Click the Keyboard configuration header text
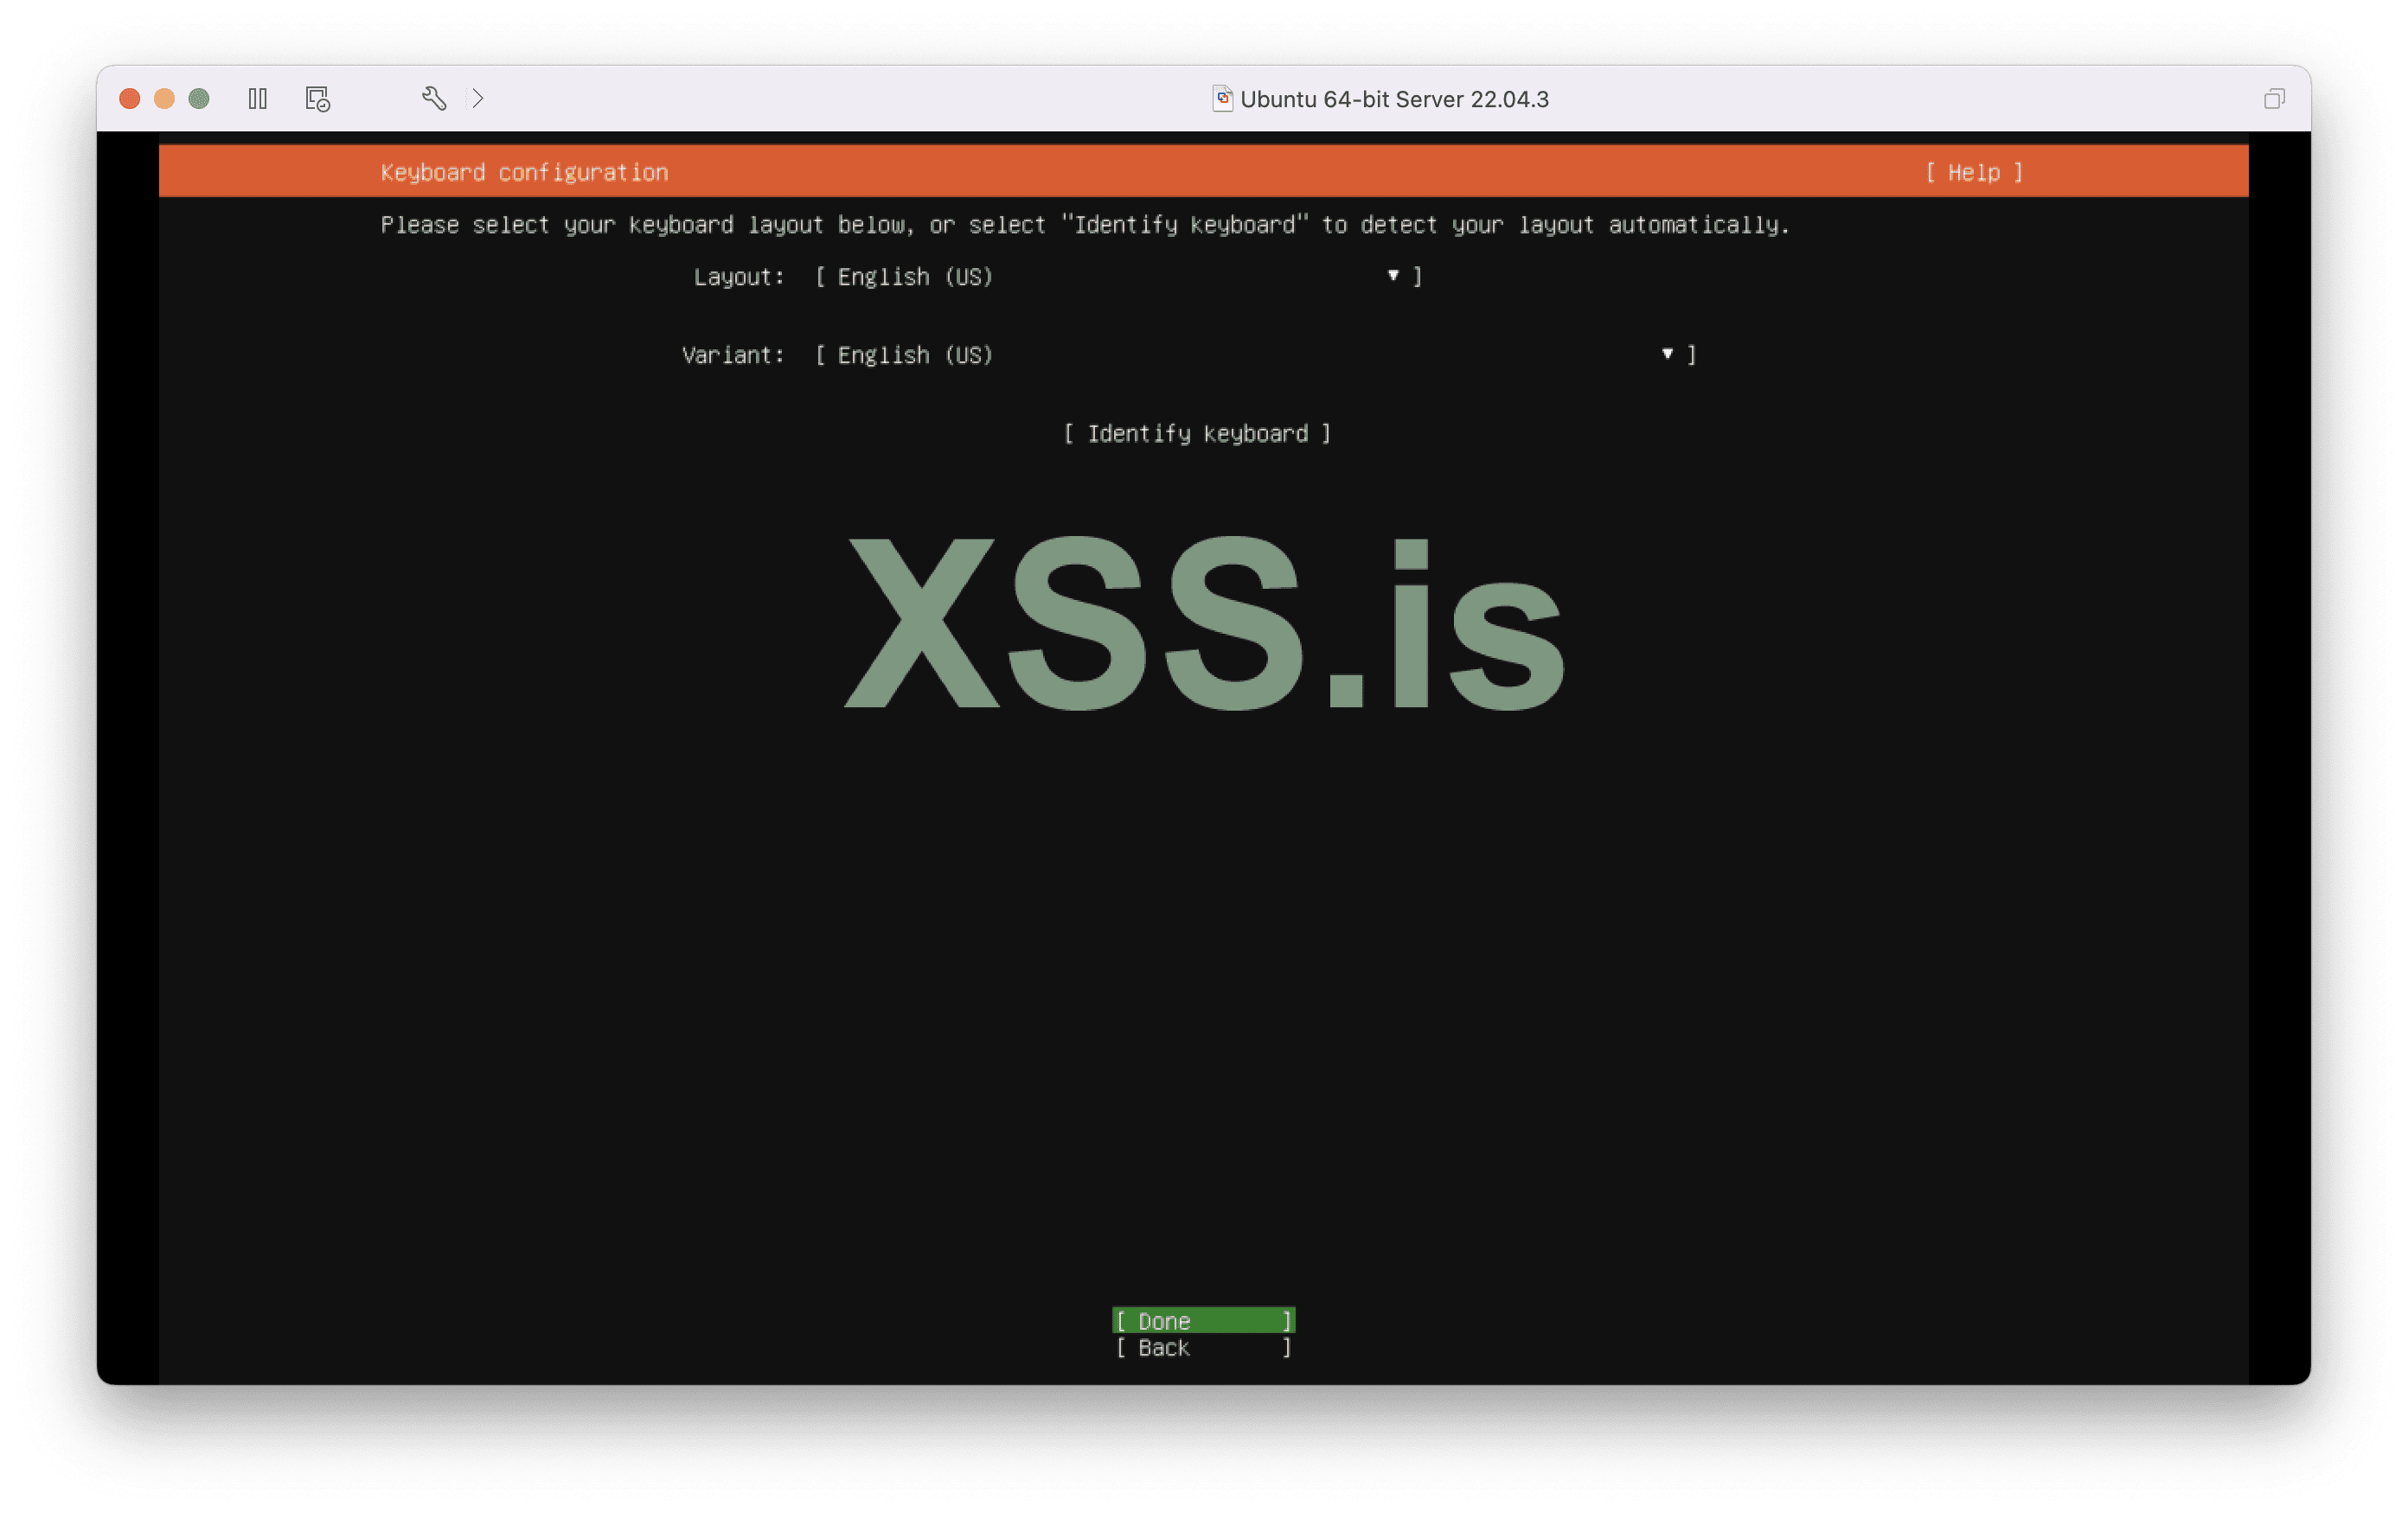The image size is (2408, 1513). tap(524, 173)
